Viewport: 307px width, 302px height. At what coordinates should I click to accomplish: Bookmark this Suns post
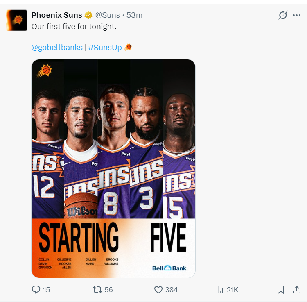[281, 290]
